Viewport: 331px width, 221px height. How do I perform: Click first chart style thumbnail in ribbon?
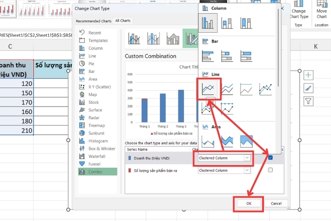(8, 9)
